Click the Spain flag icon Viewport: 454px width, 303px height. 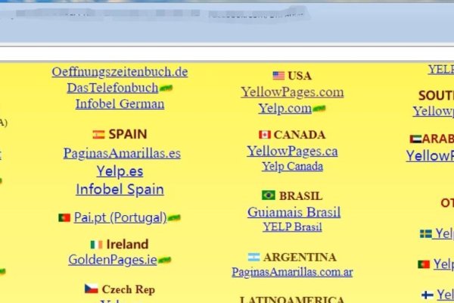[x=98, y=135]
